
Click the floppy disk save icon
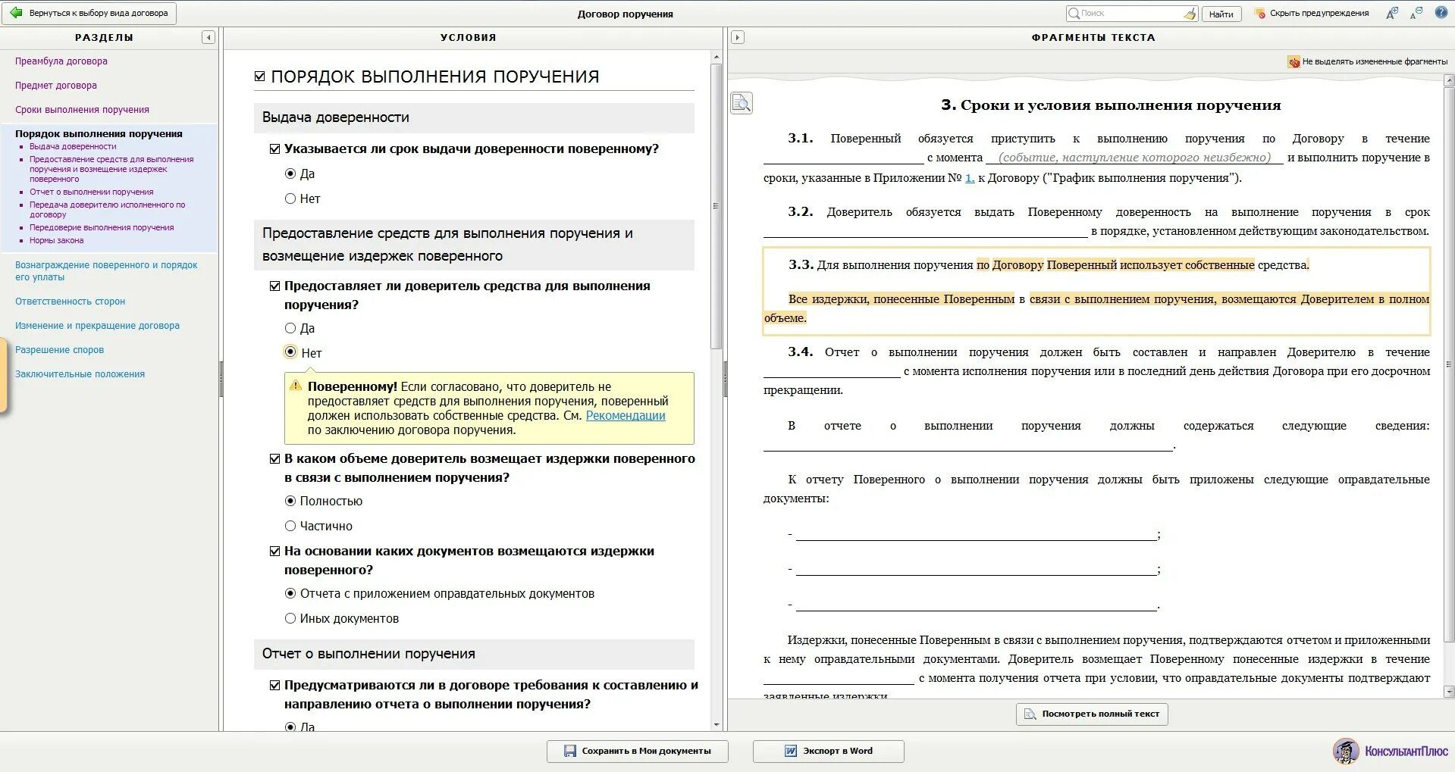point(570,751)
